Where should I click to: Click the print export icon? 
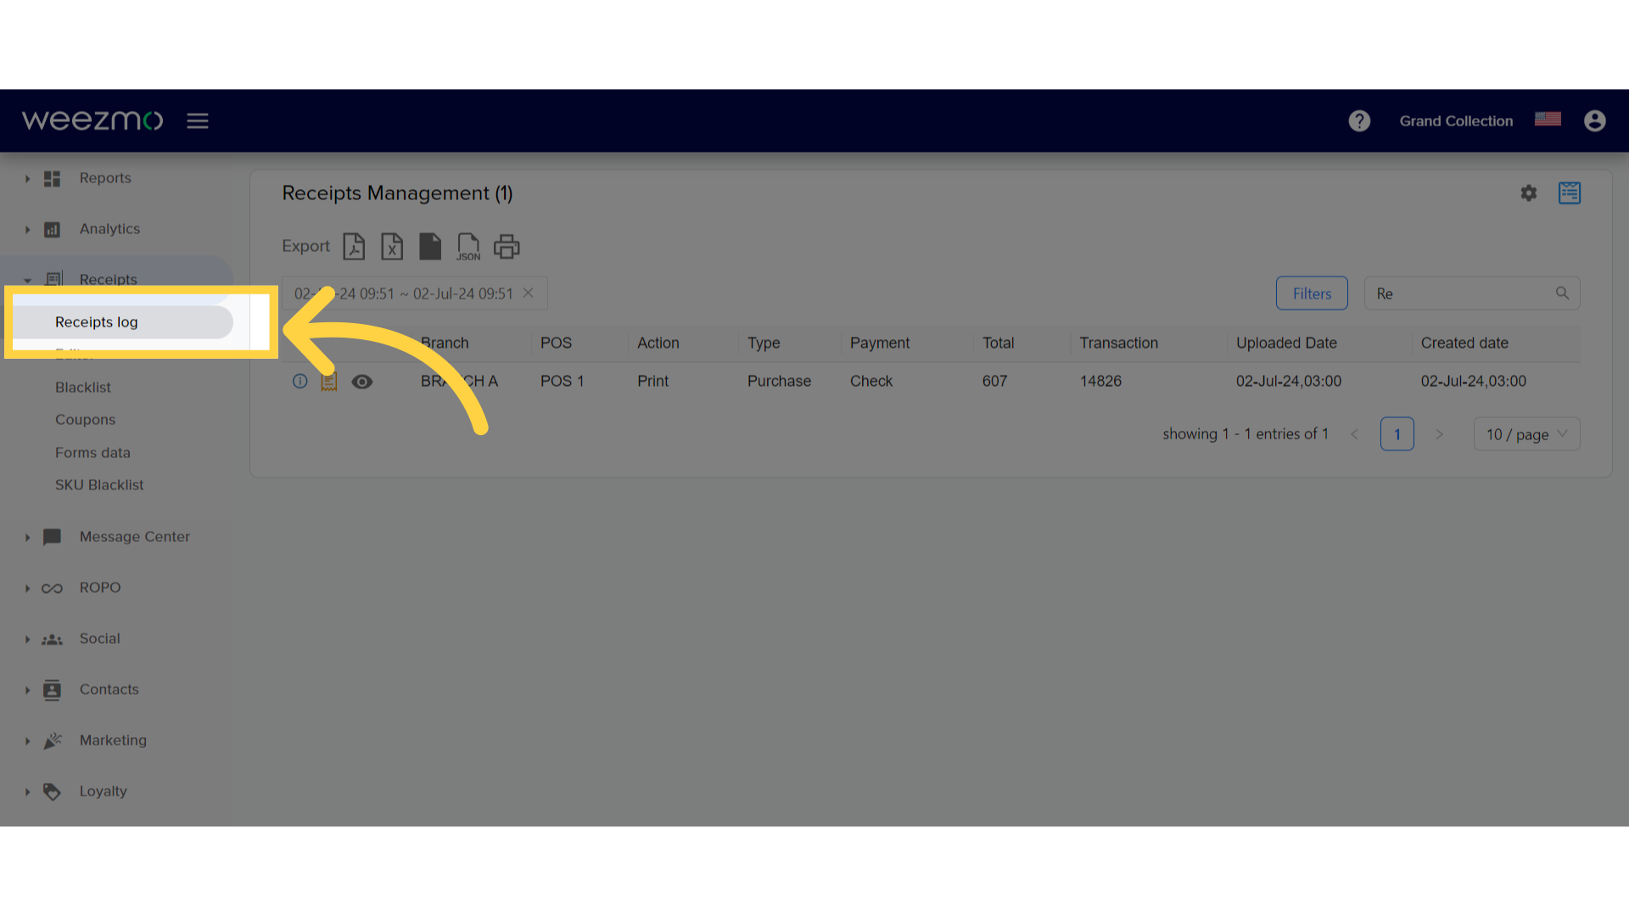(x=506, y=246)
